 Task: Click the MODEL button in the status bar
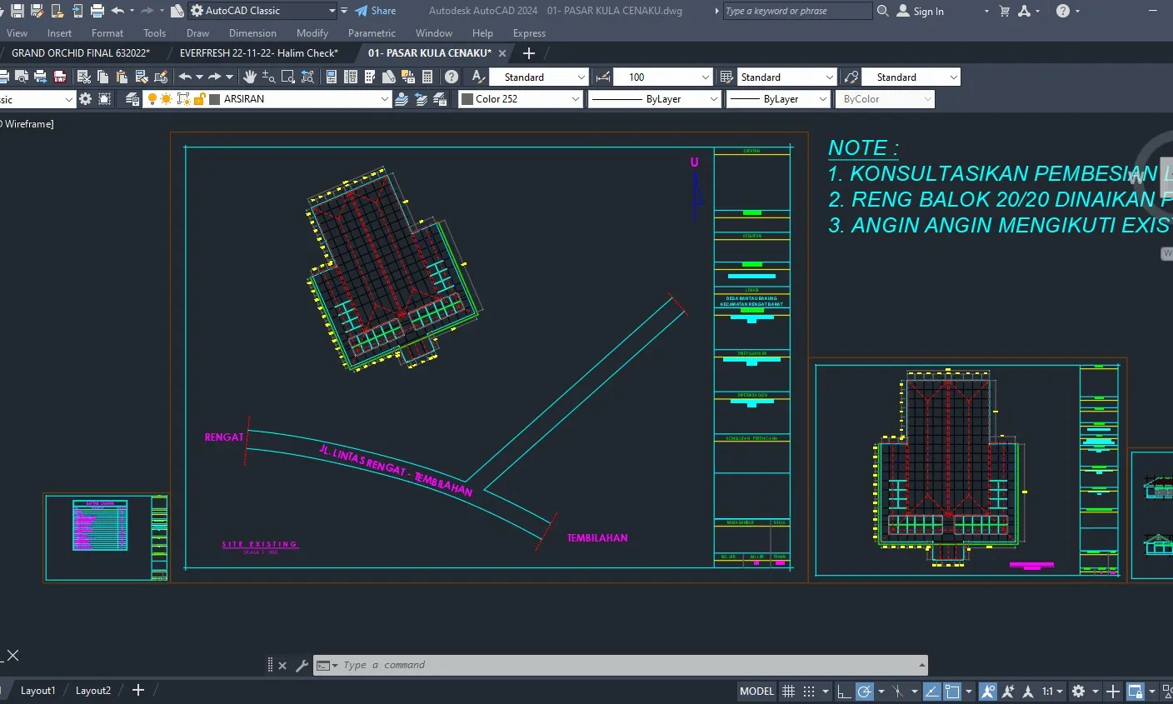point(755,691)
